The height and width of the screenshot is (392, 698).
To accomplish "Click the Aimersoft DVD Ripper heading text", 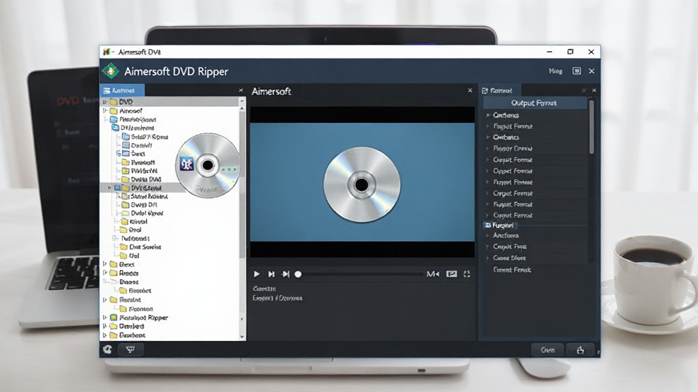I will coord(177,71).
